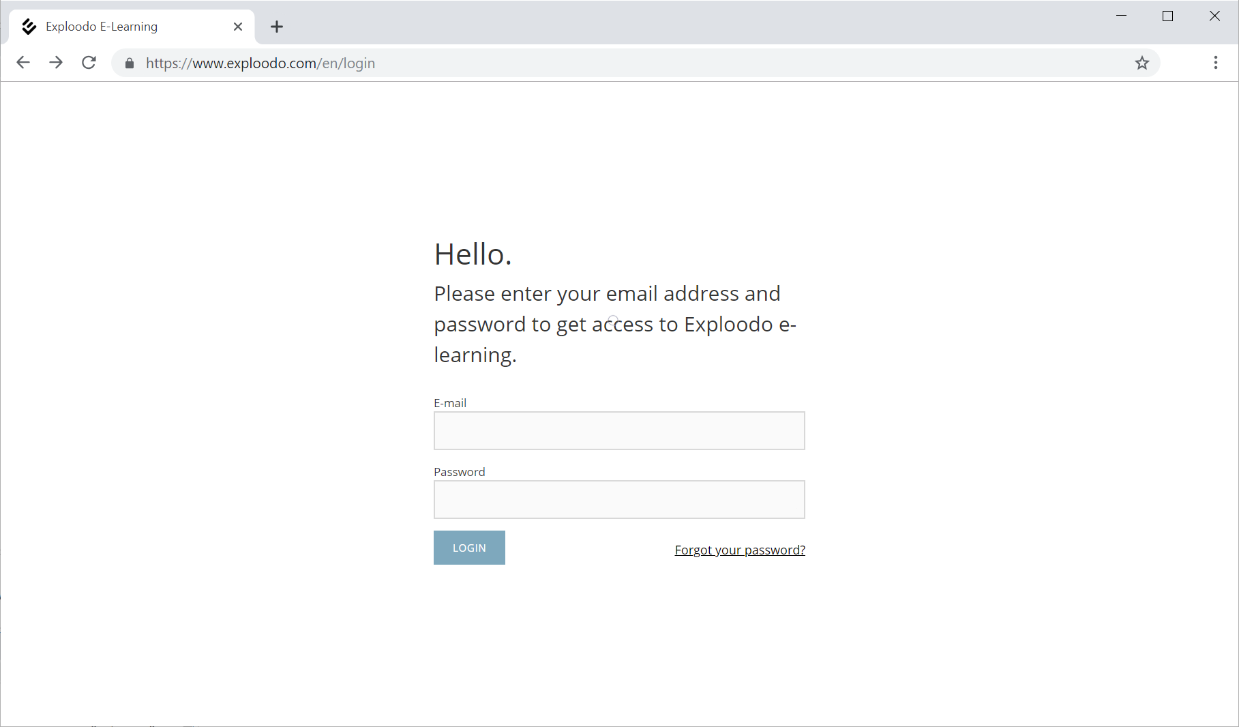1239x727 pixels.
Task: Click the Exploodo favicon in the tab
Action: [29, 27]
